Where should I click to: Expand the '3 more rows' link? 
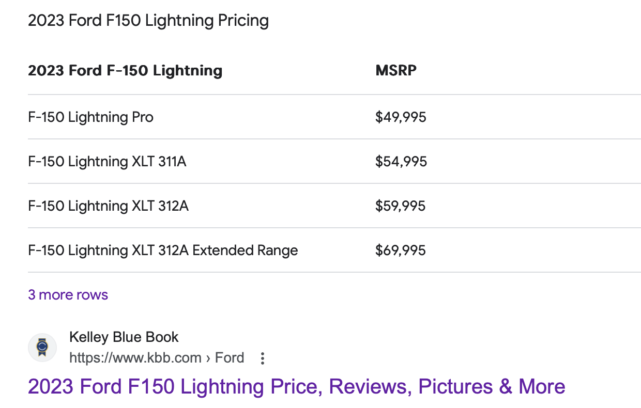68,295
